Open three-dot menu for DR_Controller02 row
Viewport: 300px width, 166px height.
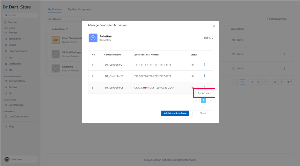[204, 76]
